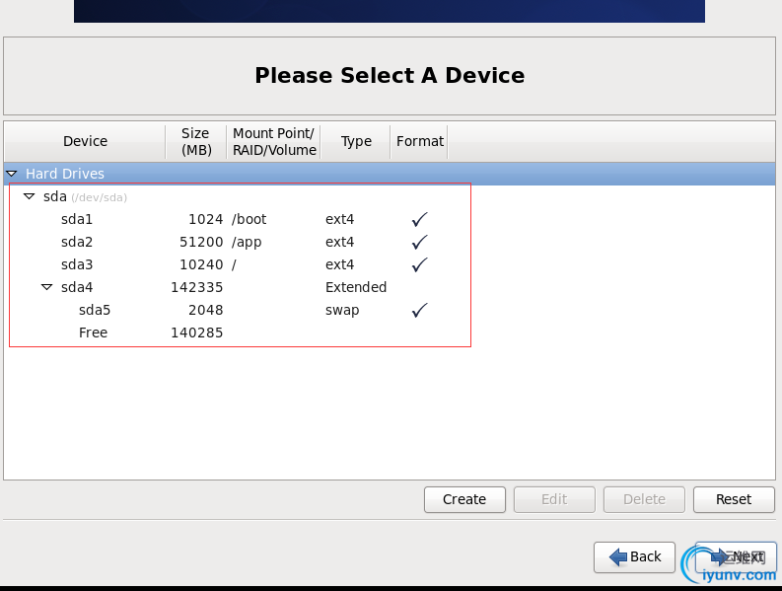
Task: Click the 142335 size value
Action: click(197, 287)
